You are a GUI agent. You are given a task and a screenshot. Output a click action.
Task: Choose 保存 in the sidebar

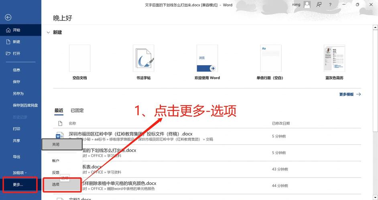point(16,82)
